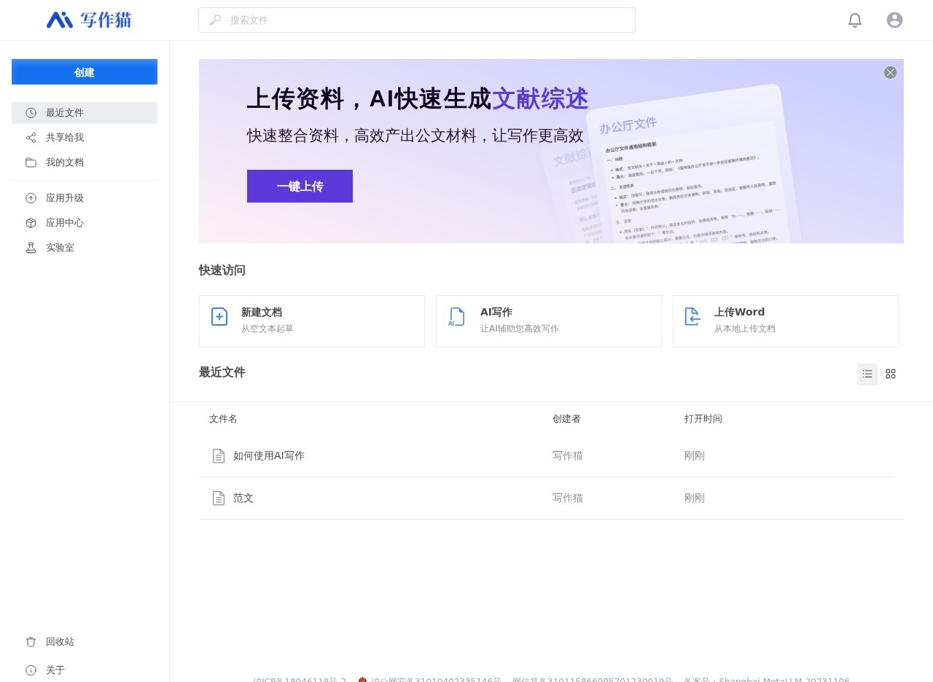Switch to grid view for recent files
This screenshot has width=933, height=682.
[x=891, y=374]
